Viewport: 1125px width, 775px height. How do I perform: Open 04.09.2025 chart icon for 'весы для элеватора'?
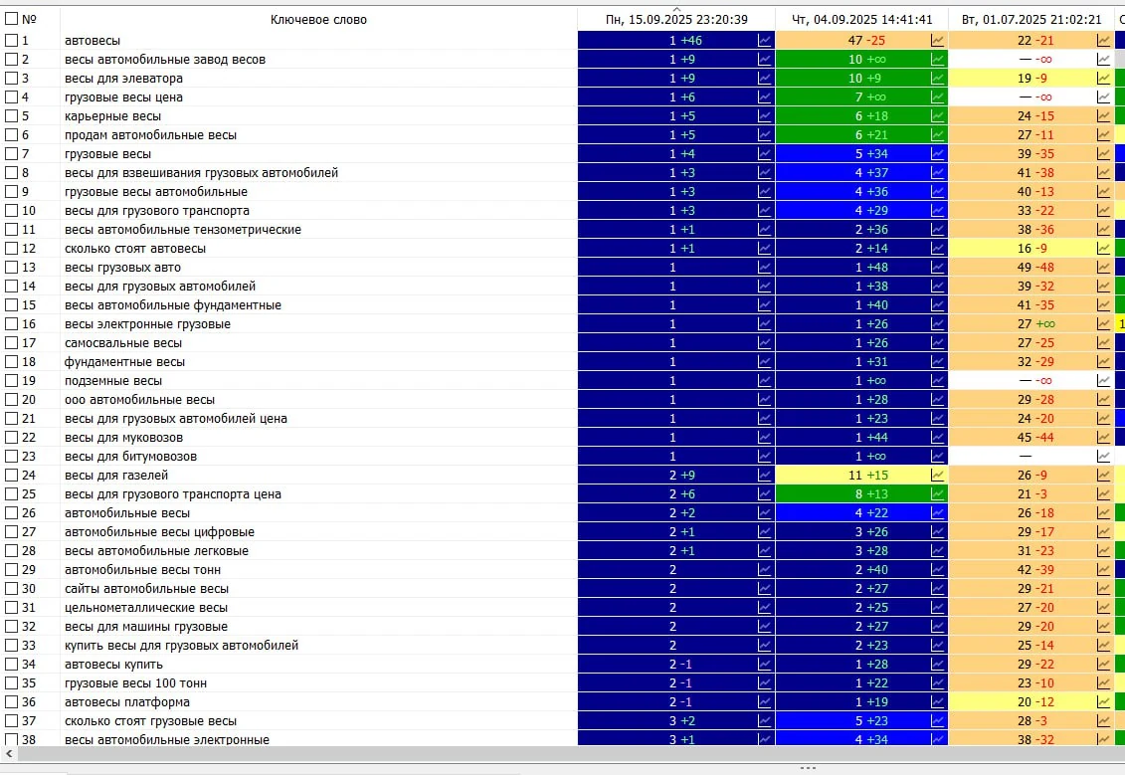[937, 79]
